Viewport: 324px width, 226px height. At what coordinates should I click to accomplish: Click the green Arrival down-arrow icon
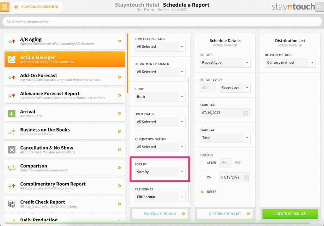click(12, 114)
